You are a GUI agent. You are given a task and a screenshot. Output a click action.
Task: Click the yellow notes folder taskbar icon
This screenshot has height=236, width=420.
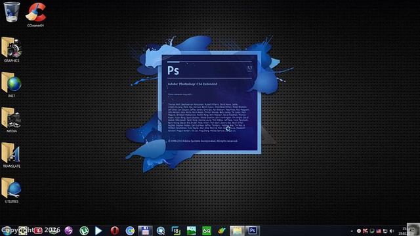(x=237, y=230)
